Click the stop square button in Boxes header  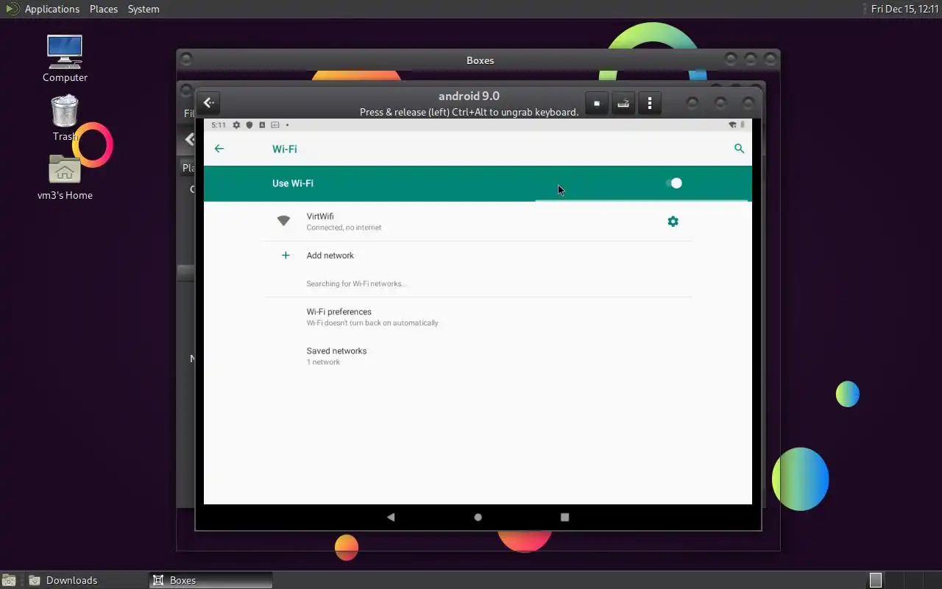click(597, 103)
